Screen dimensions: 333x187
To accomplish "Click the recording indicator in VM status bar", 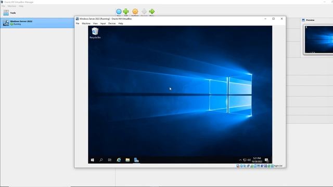I will 262,166.
